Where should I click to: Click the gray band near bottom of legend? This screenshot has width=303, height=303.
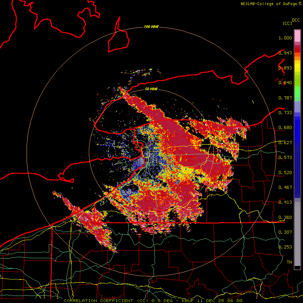pos(297,234)
